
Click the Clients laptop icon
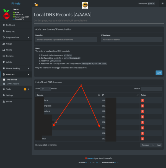[x=4, y=50]
